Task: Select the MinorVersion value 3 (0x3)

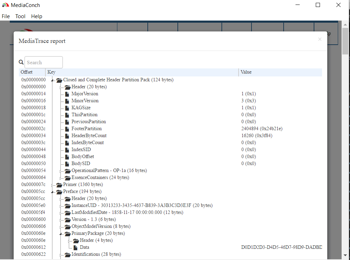Action: click(248, 101)
